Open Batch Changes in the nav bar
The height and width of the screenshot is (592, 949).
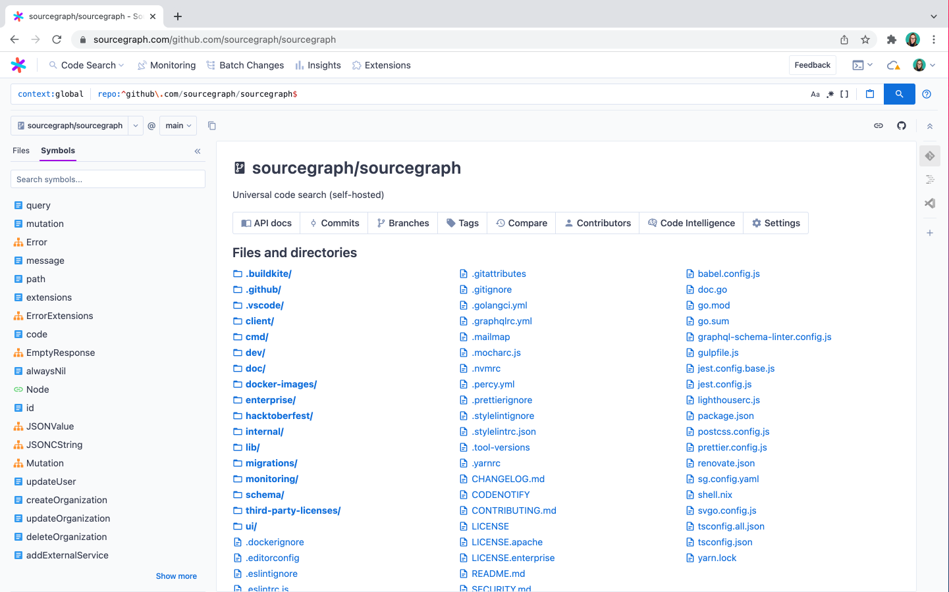click(x=245, y=65)
